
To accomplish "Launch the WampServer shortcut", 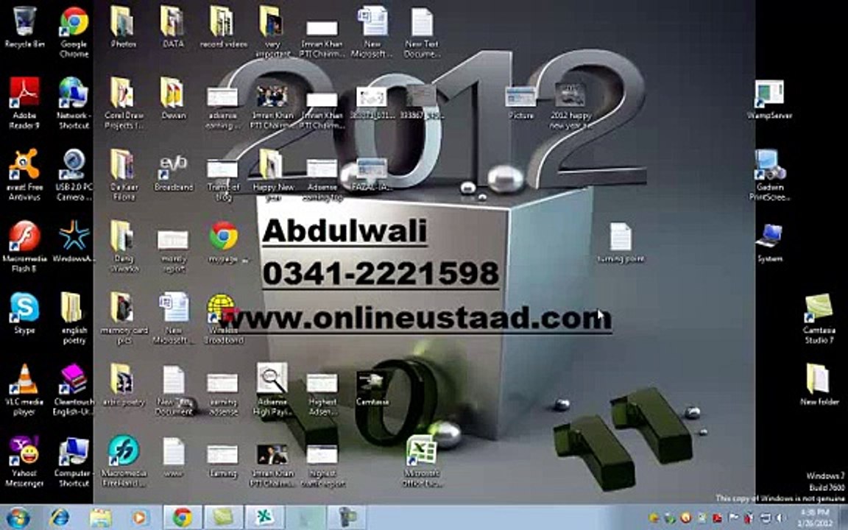I will [769, 99].
